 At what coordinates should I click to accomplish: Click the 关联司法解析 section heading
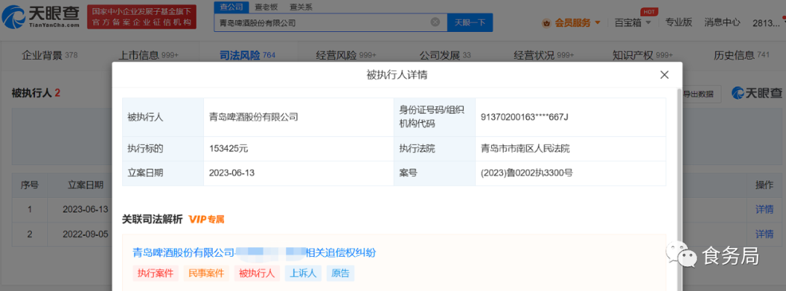(x=152, y=220)
